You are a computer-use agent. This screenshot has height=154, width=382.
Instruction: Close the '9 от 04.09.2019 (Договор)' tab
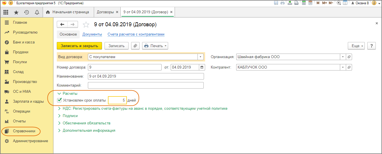(x=172, y=12)
